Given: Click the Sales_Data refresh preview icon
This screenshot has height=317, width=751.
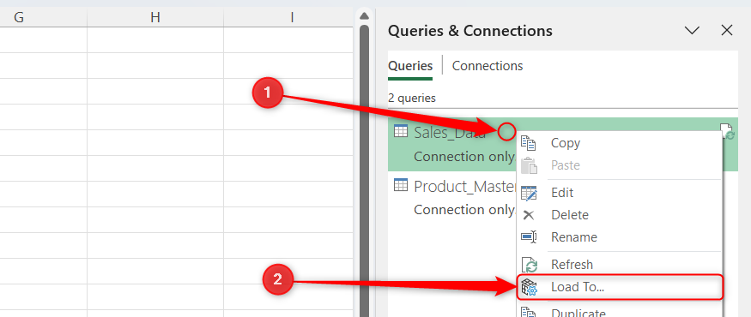Looking at the screenshot, I should (727, 132).
